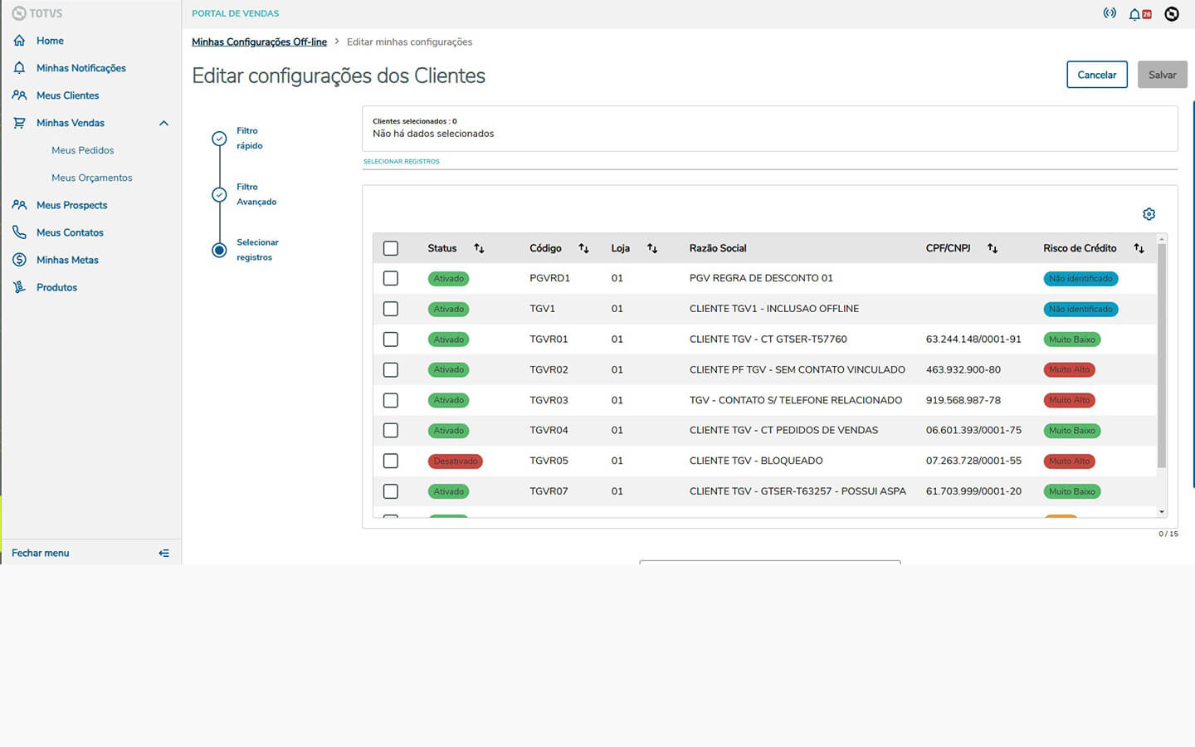Check the box for client PGVRD1
1195x747 pixels.
(391, 278)
